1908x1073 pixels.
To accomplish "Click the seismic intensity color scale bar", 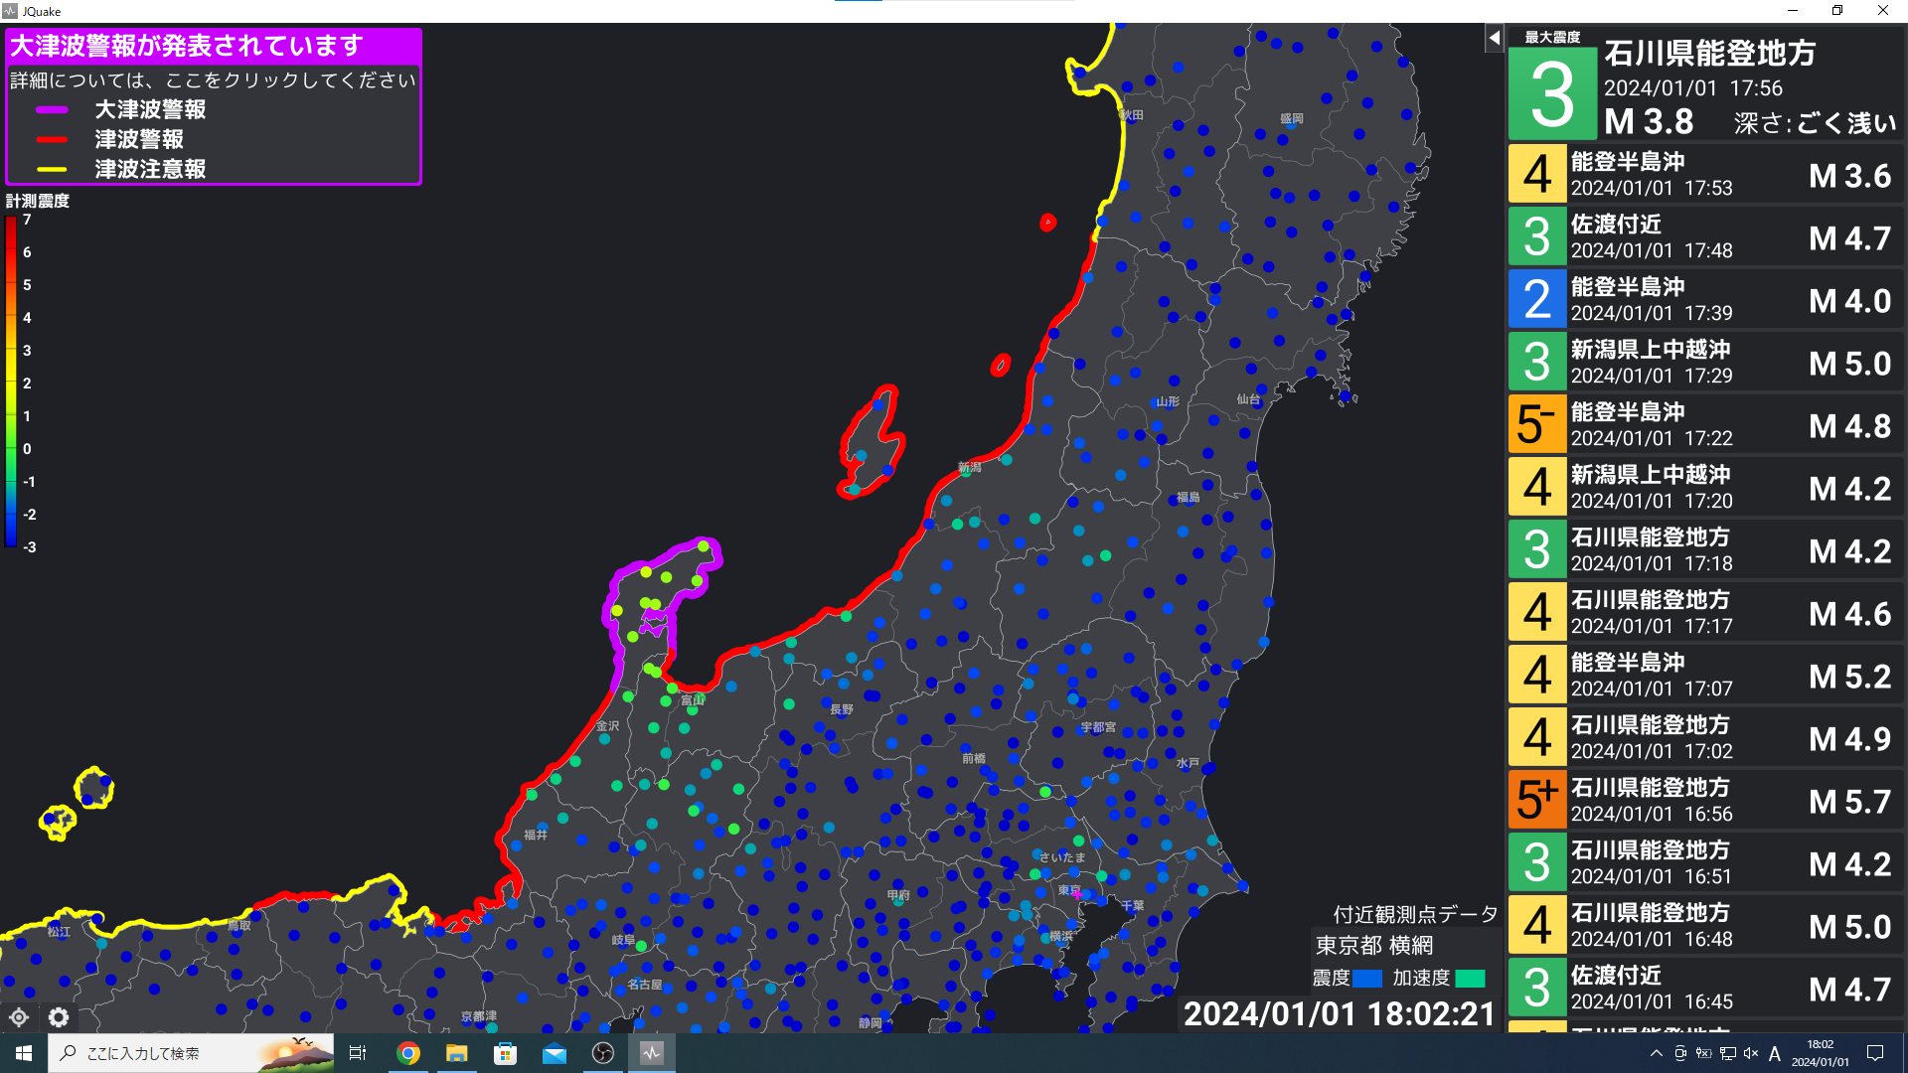I will [x=10, y=383].
